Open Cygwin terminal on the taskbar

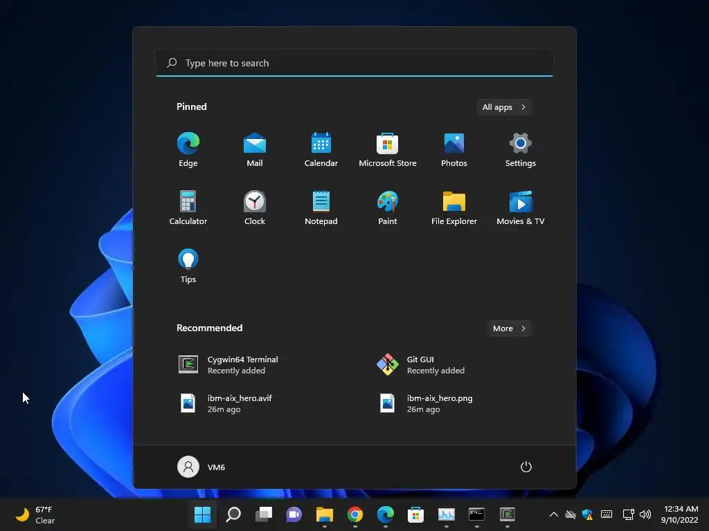pyautogui.click(x=508, y=514)
